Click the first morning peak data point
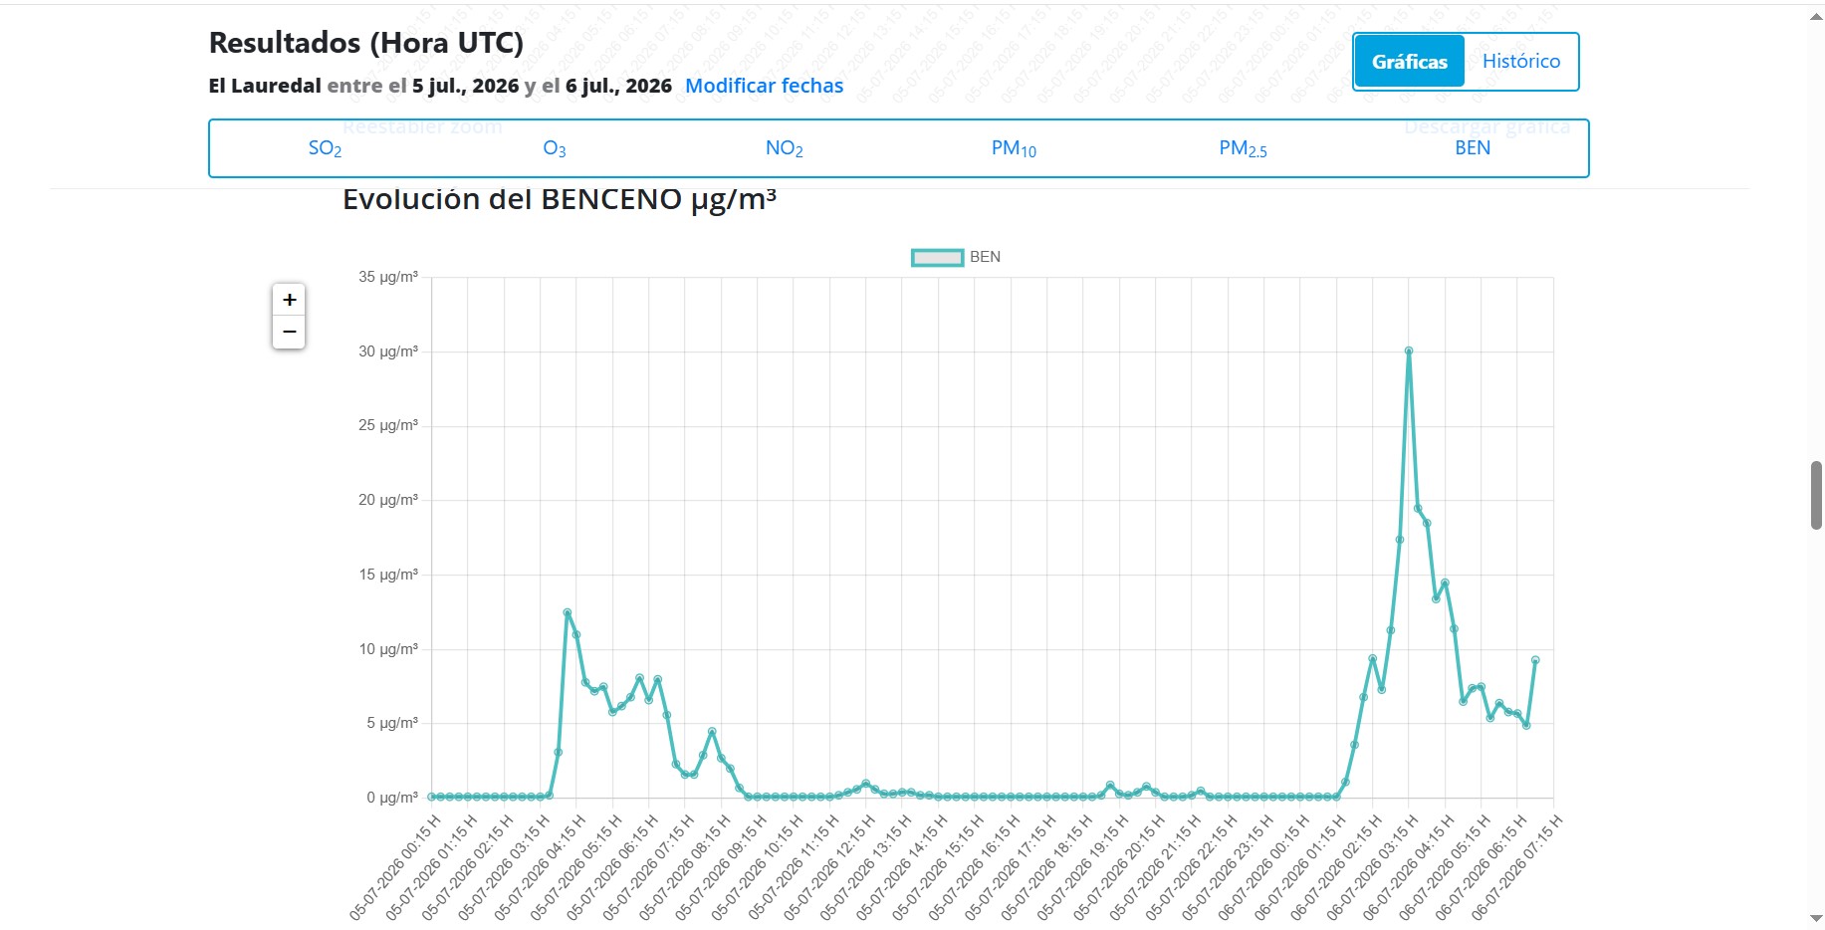The image size is (1825, 930). point(568,612)
